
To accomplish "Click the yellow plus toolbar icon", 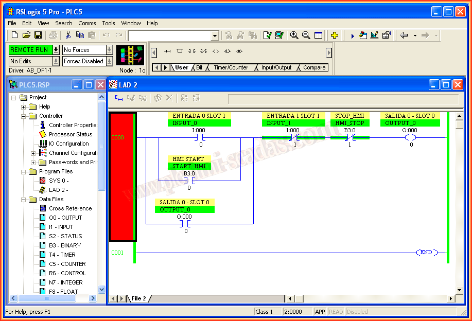I will coord(335,35).
